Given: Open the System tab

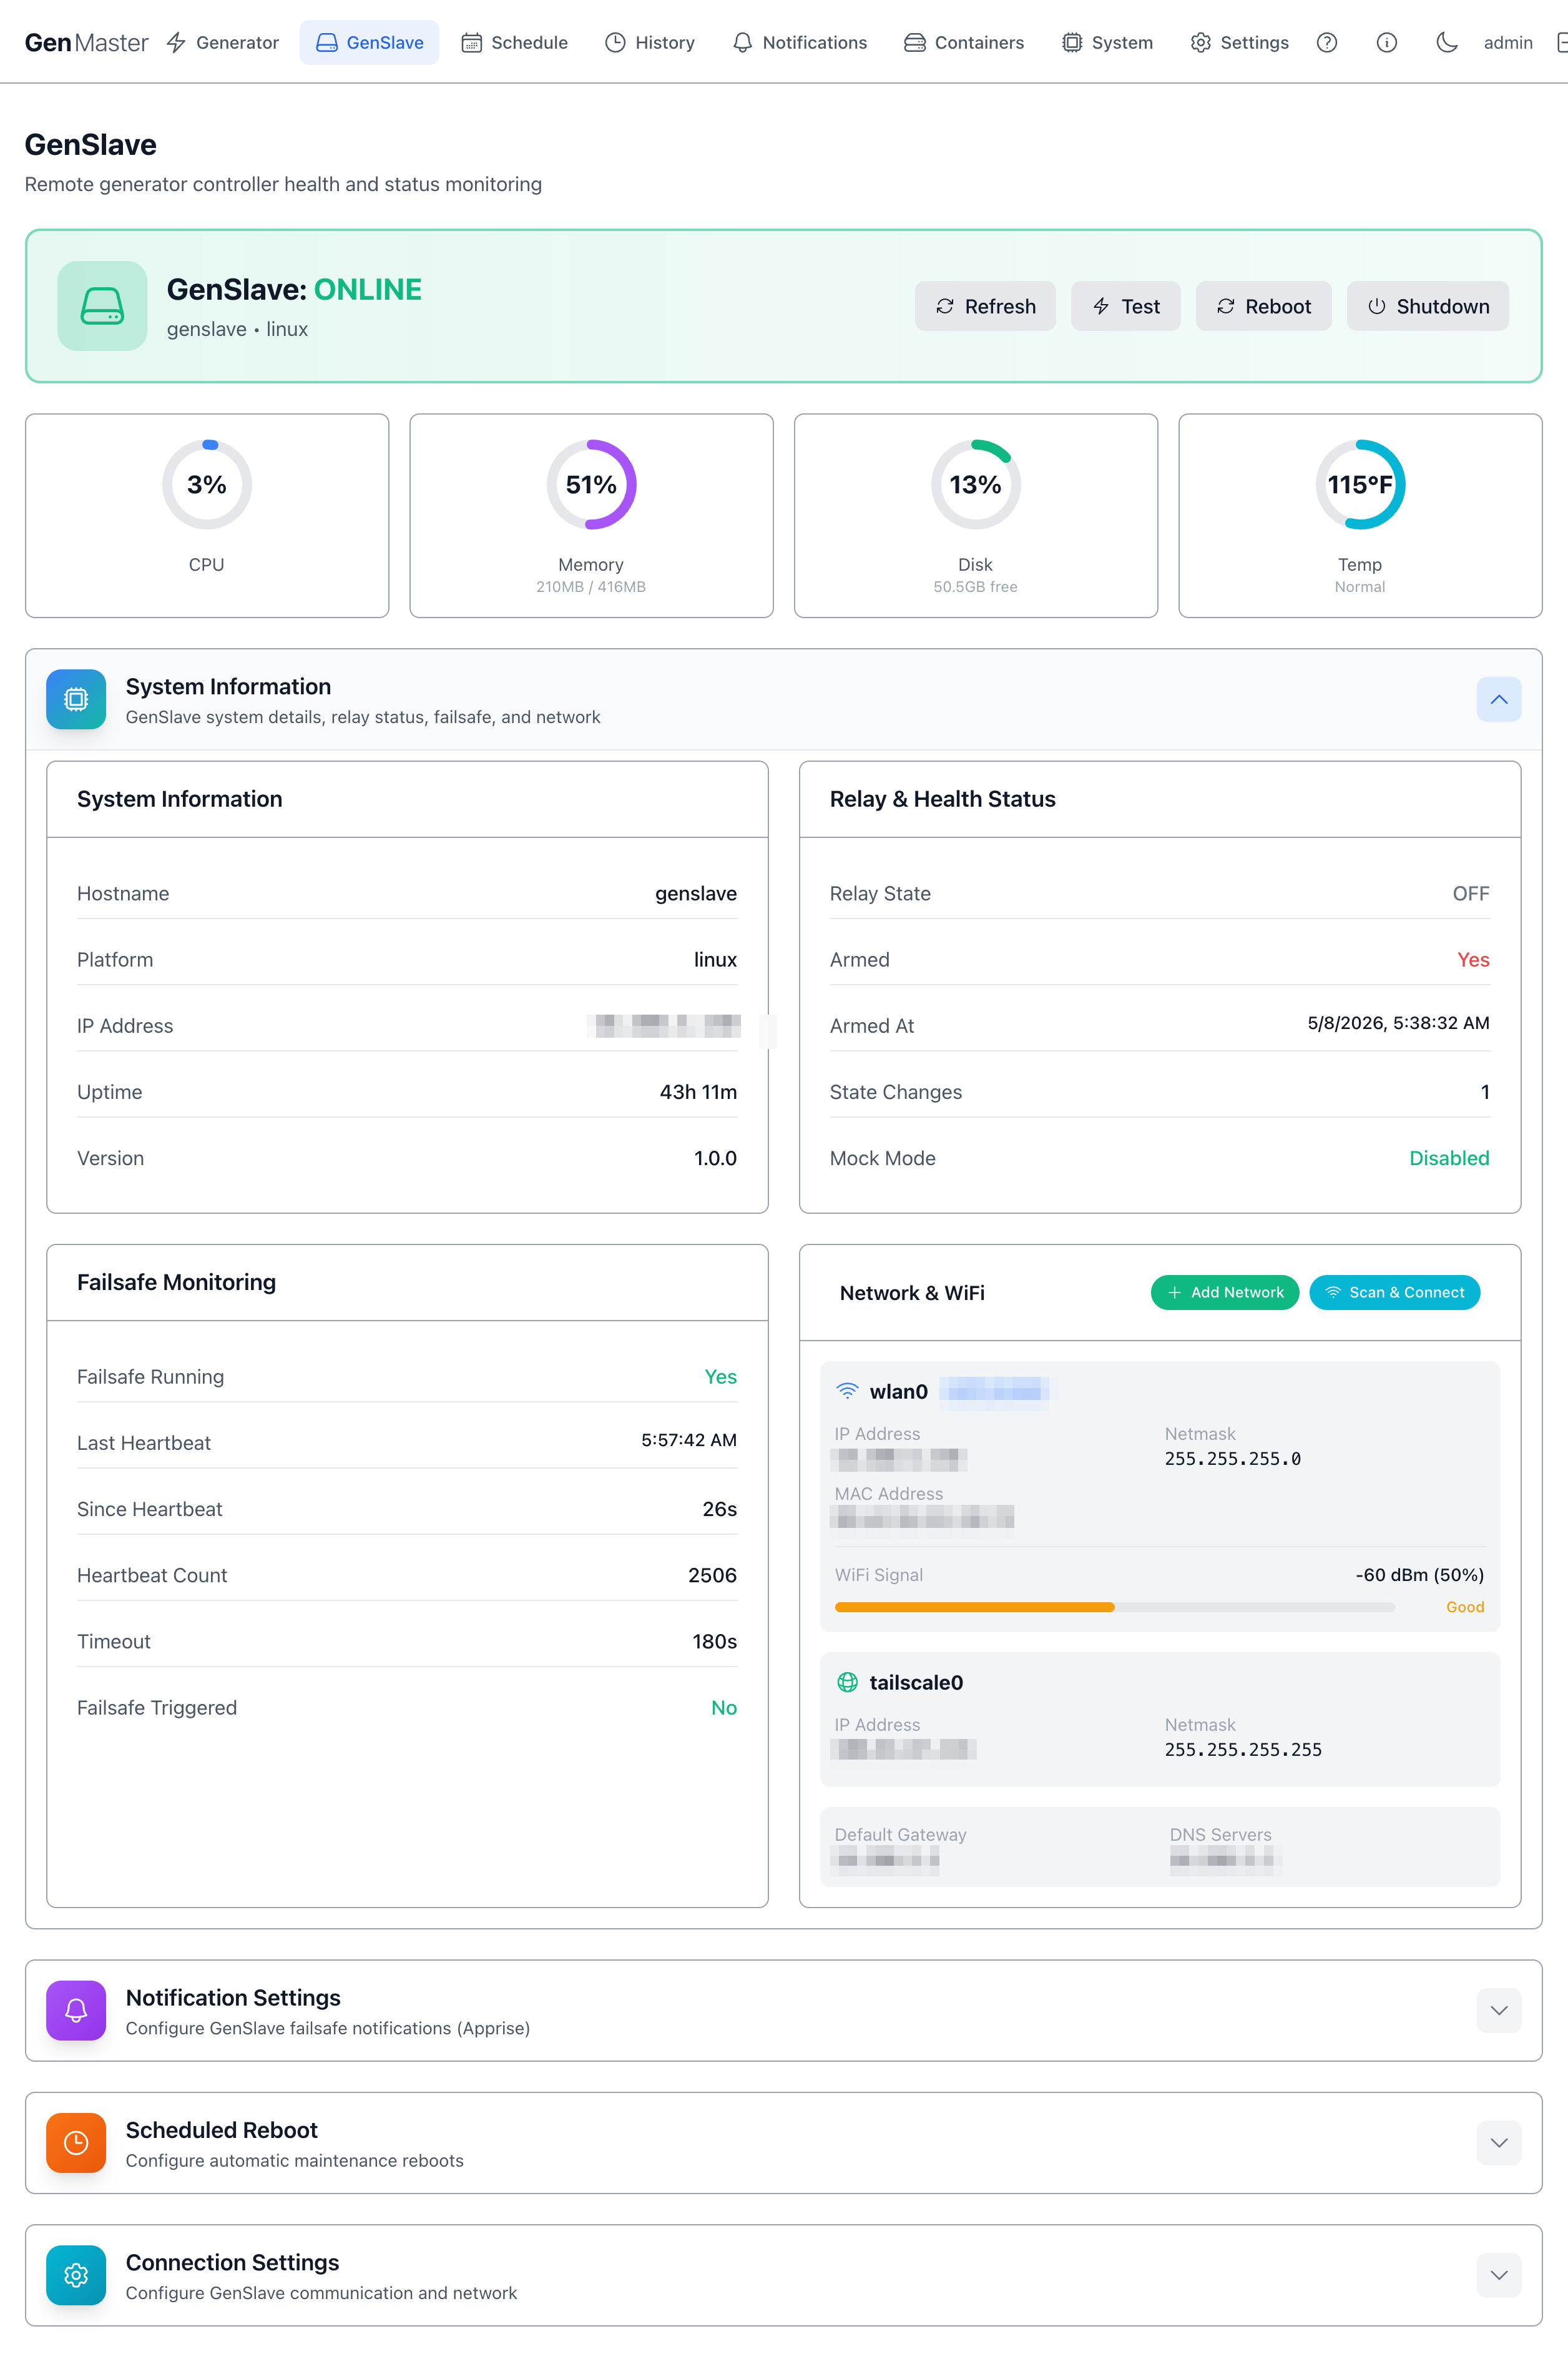Looking at the screenshot, I should (1107, 42).
